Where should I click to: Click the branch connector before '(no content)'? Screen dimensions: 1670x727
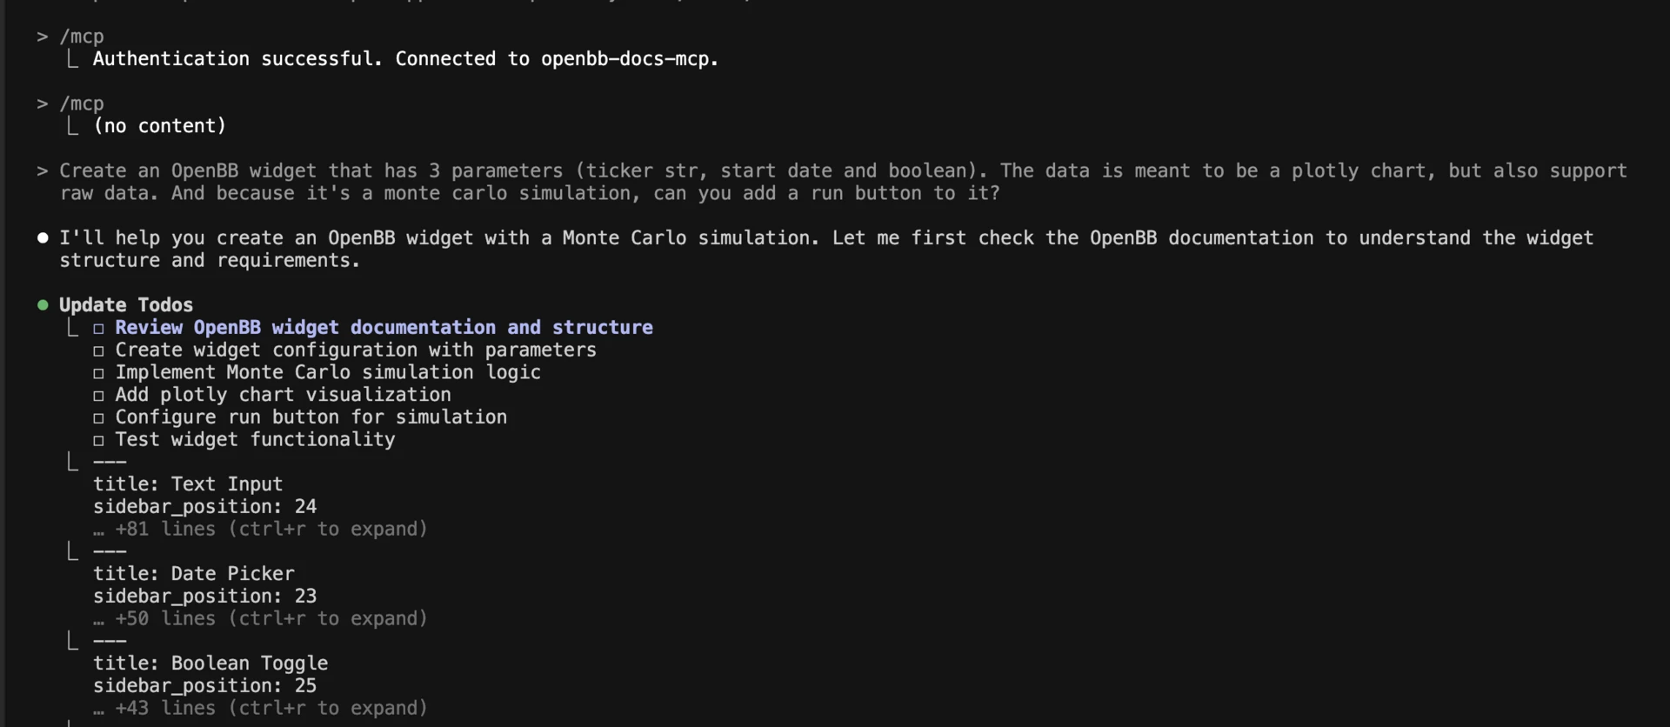(x=73, y=126)
